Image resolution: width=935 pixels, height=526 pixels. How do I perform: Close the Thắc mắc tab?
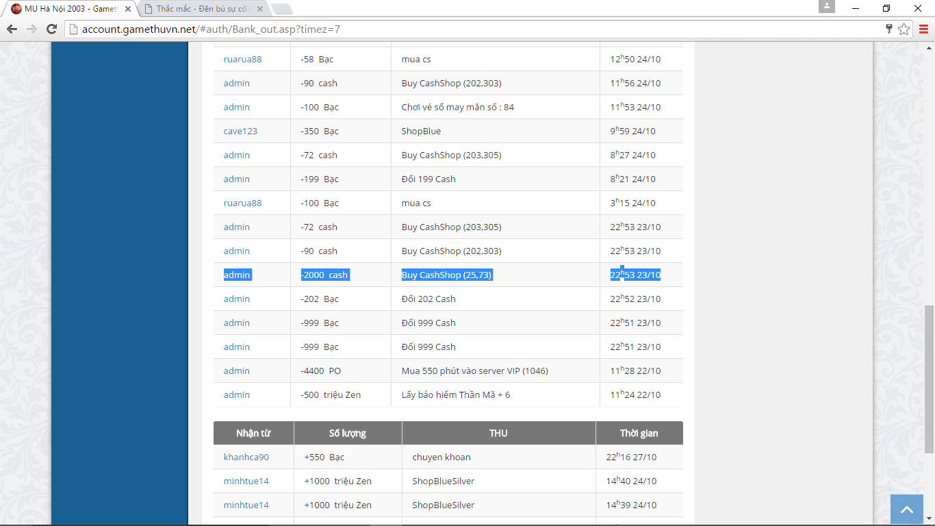[261, 9]
